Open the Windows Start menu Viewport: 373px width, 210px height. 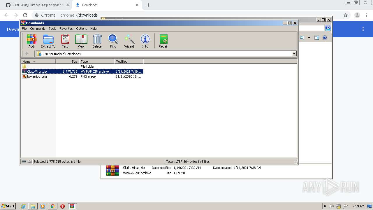pyautogui.click(x=8, y=206)
